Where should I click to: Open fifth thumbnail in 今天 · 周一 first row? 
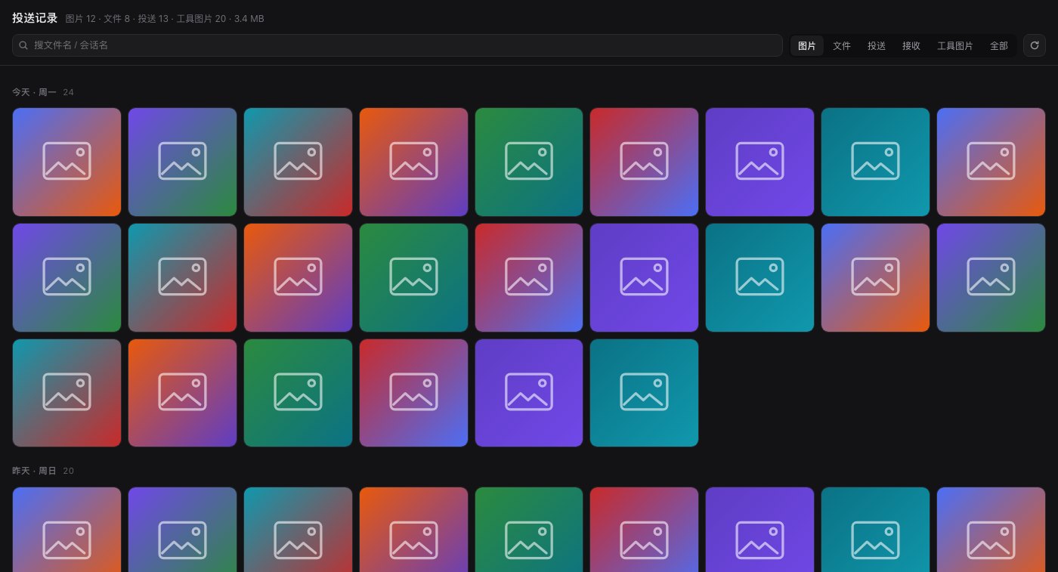(x=529, y=162)
